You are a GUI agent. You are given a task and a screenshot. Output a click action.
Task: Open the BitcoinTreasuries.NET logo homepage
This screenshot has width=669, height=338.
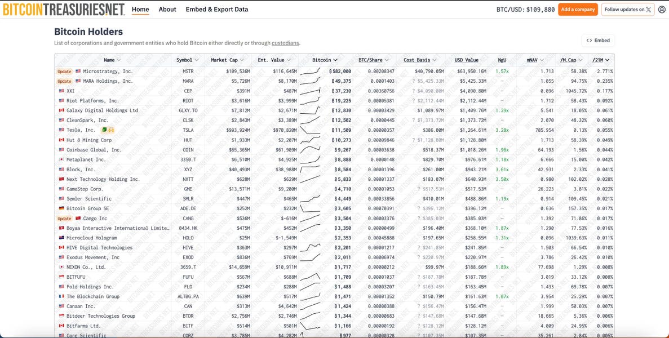[64, 10]
